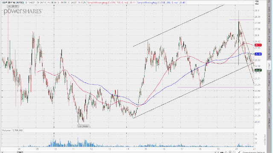Click the scroll-left arrow in bottom toolbar

215,152
